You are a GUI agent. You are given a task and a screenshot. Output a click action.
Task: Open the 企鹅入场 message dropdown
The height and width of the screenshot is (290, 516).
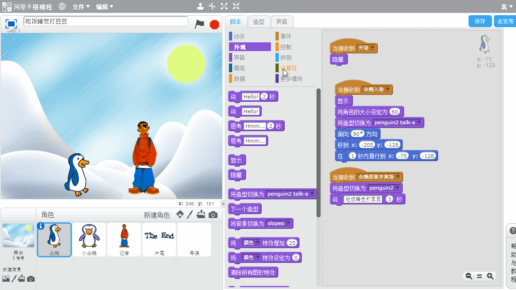(x=388, y=89)
